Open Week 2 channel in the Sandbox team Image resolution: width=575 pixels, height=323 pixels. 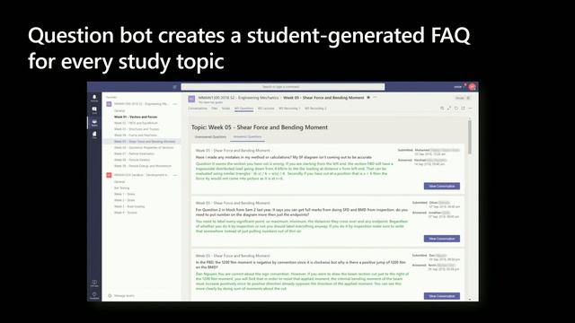pyautogui.click(x=124, y=200)
